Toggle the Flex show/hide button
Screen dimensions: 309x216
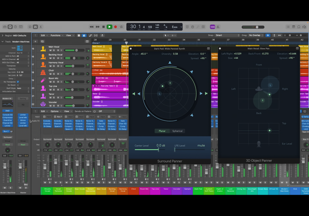coord(96,35)
